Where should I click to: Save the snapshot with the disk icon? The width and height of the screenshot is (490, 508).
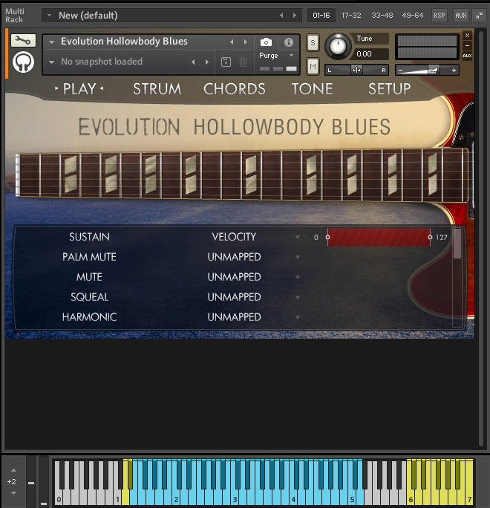pos(226,62)
